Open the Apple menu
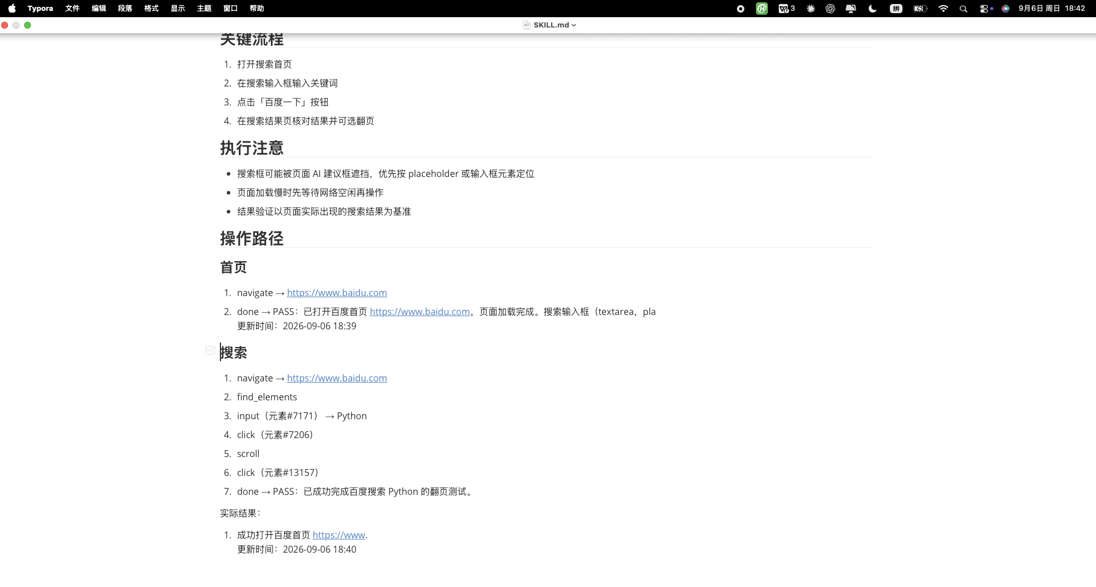 click(12, 9)
